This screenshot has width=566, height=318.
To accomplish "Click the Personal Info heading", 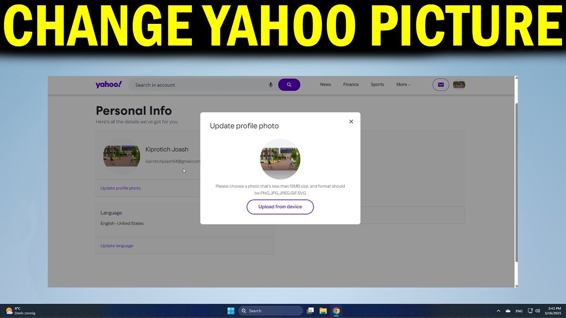I will point(134,111).
